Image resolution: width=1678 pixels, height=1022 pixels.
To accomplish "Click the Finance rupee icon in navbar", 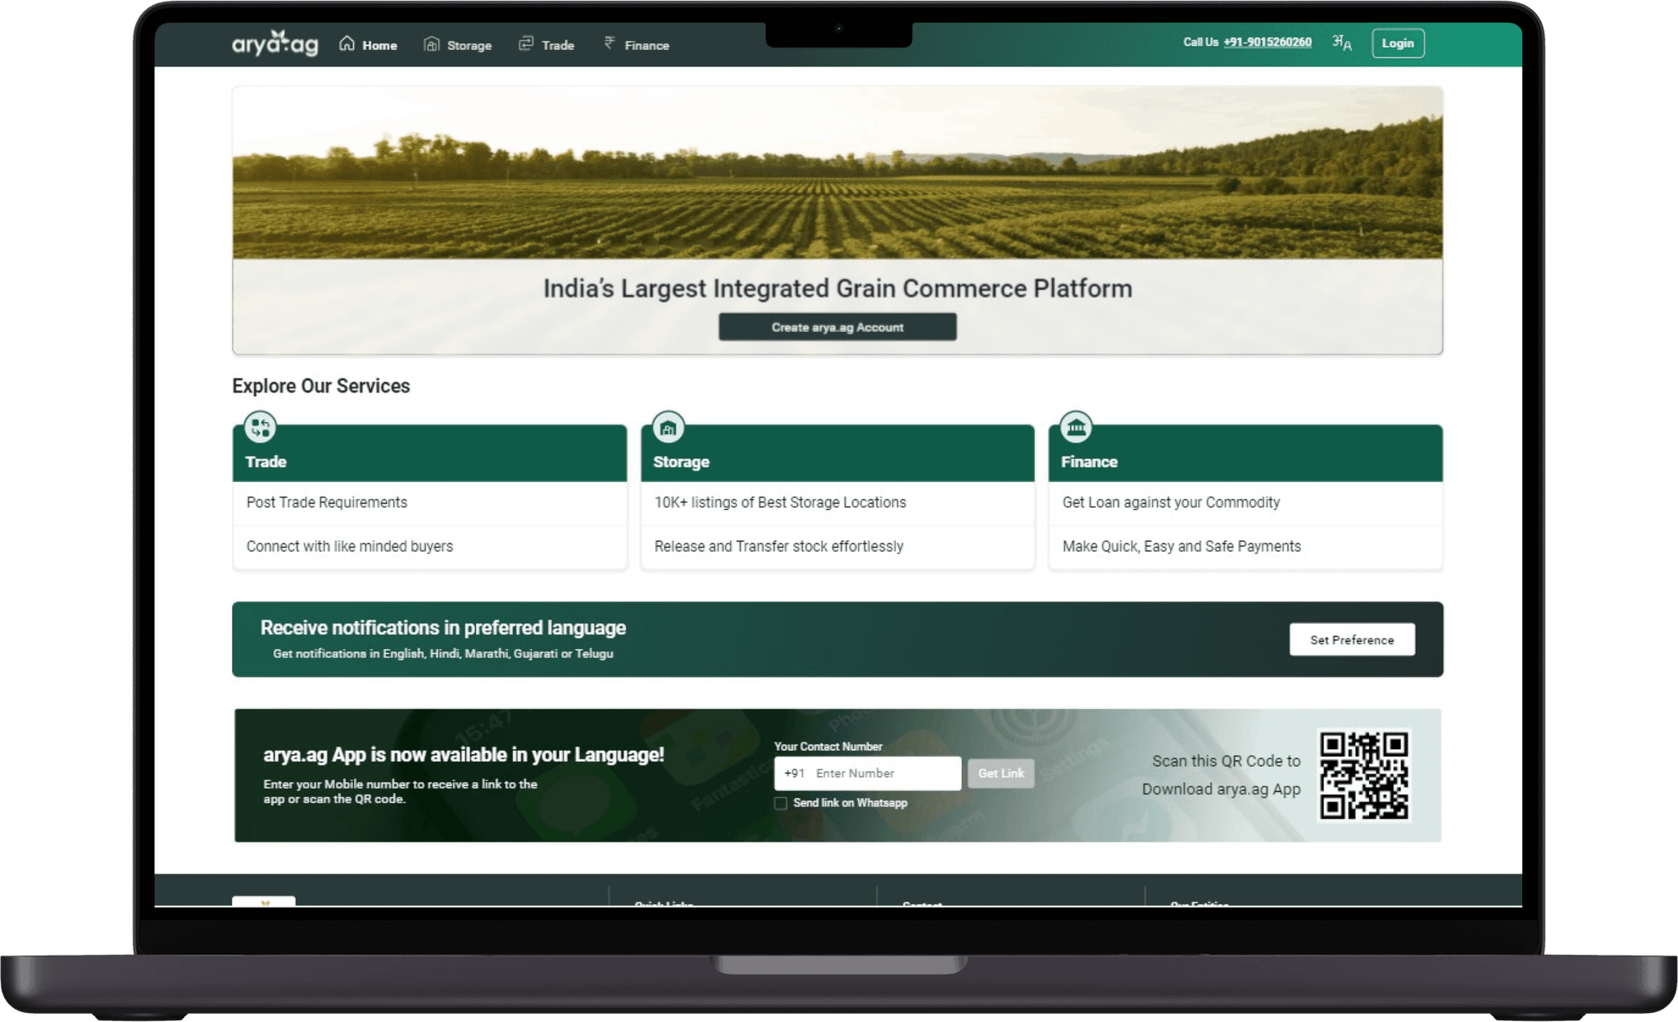I will pyautogui.click(x=610, y=43).
